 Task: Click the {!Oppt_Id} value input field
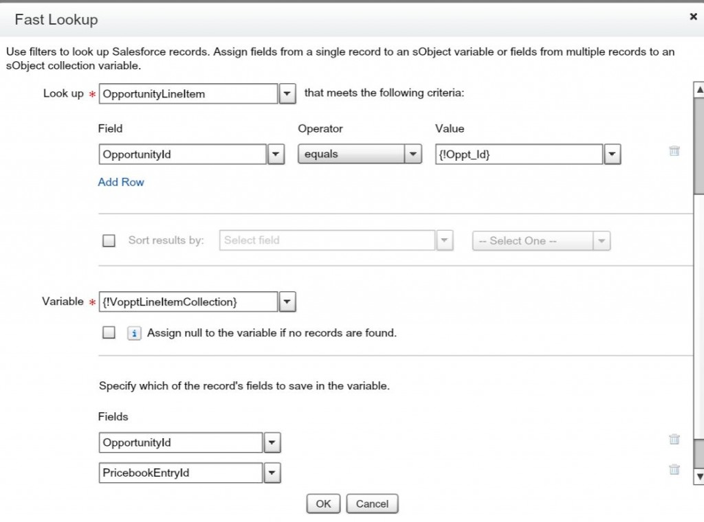click(x=518, y=155)
